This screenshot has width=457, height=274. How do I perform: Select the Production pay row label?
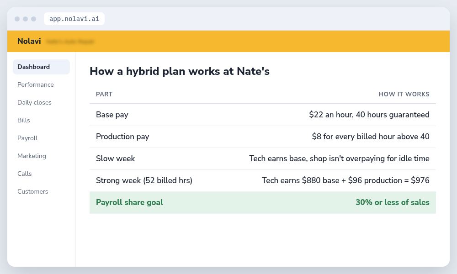tap(122, 137)
